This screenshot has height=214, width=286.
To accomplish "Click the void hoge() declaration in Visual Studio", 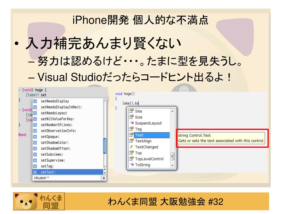I will pyautogui.click(x=125, y=94).
